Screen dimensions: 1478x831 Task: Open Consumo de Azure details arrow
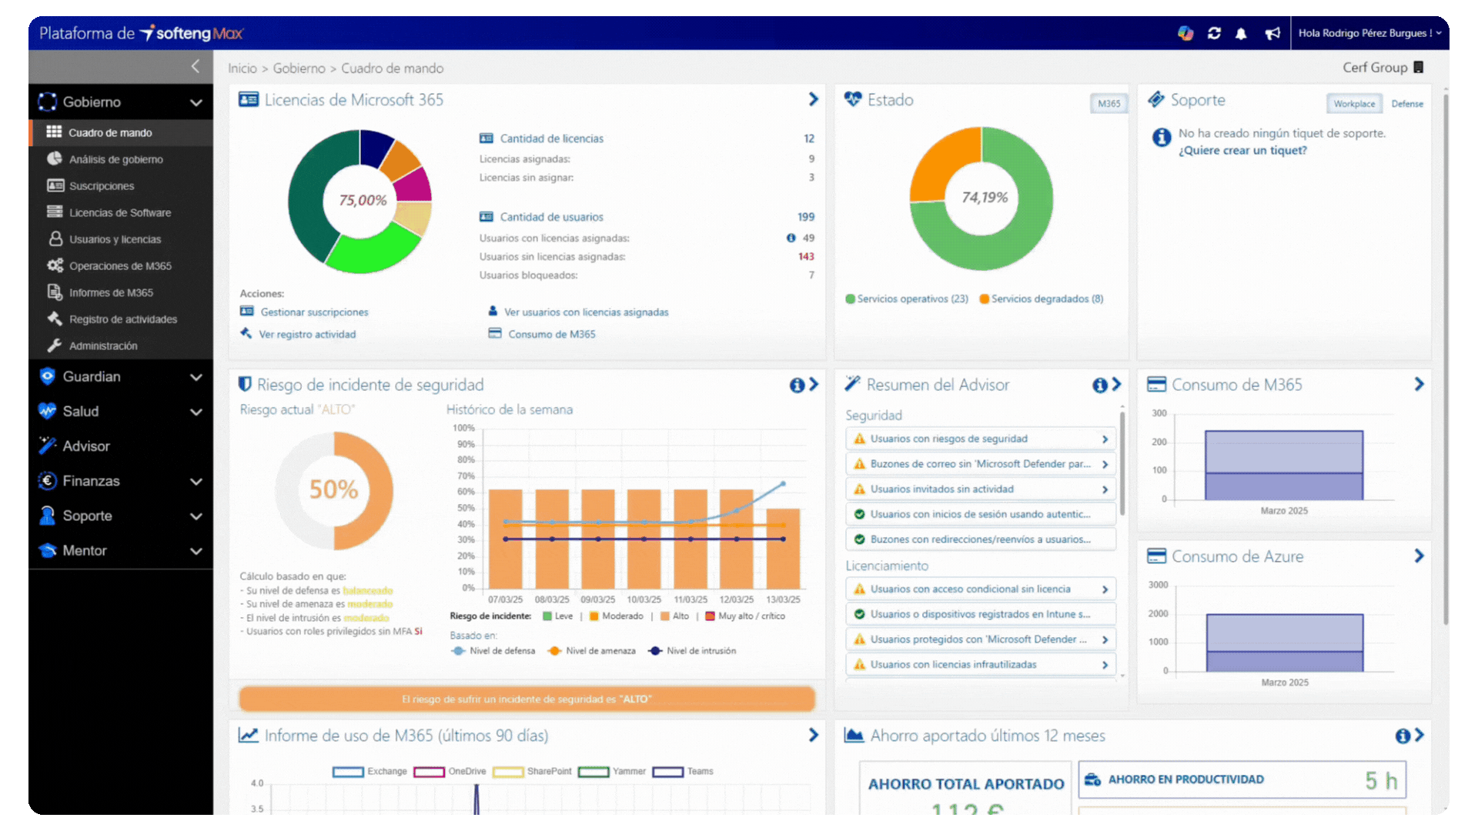pyautogui.click(x=1419, y=556)
